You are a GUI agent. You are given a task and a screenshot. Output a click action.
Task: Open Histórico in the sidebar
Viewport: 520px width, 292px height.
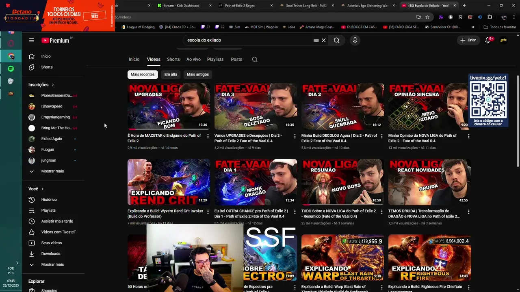pyautogui.click(x=49, y=200)
